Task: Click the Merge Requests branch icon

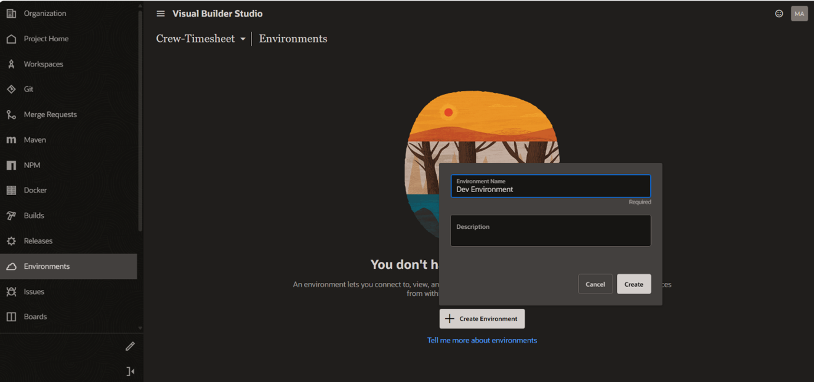Action: pyautogui.click(x=11, y=114)
